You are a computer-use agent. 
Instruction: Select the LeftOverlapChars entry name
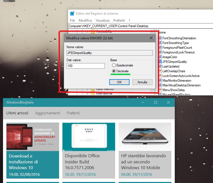[174, 71]
